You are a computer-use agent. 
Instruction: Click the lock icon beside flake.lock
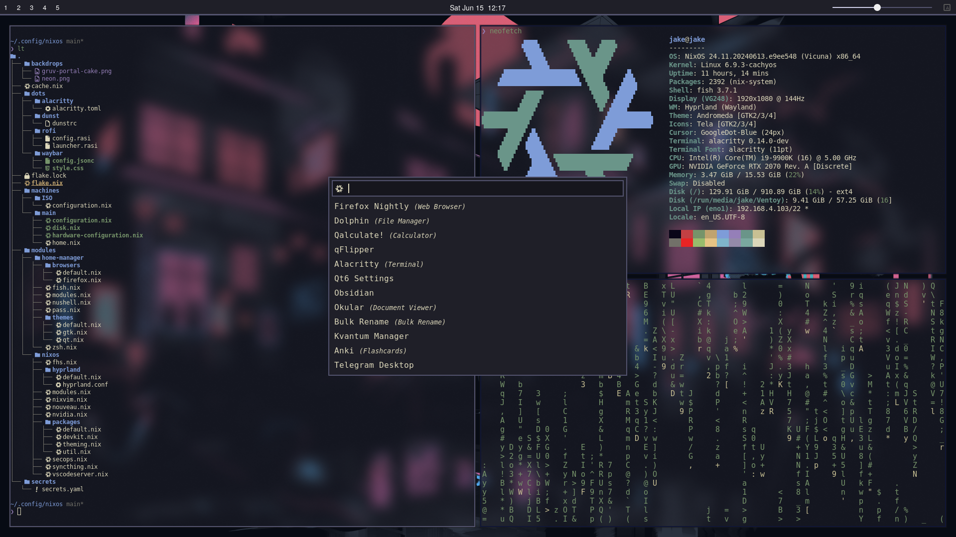pos(27,176)
